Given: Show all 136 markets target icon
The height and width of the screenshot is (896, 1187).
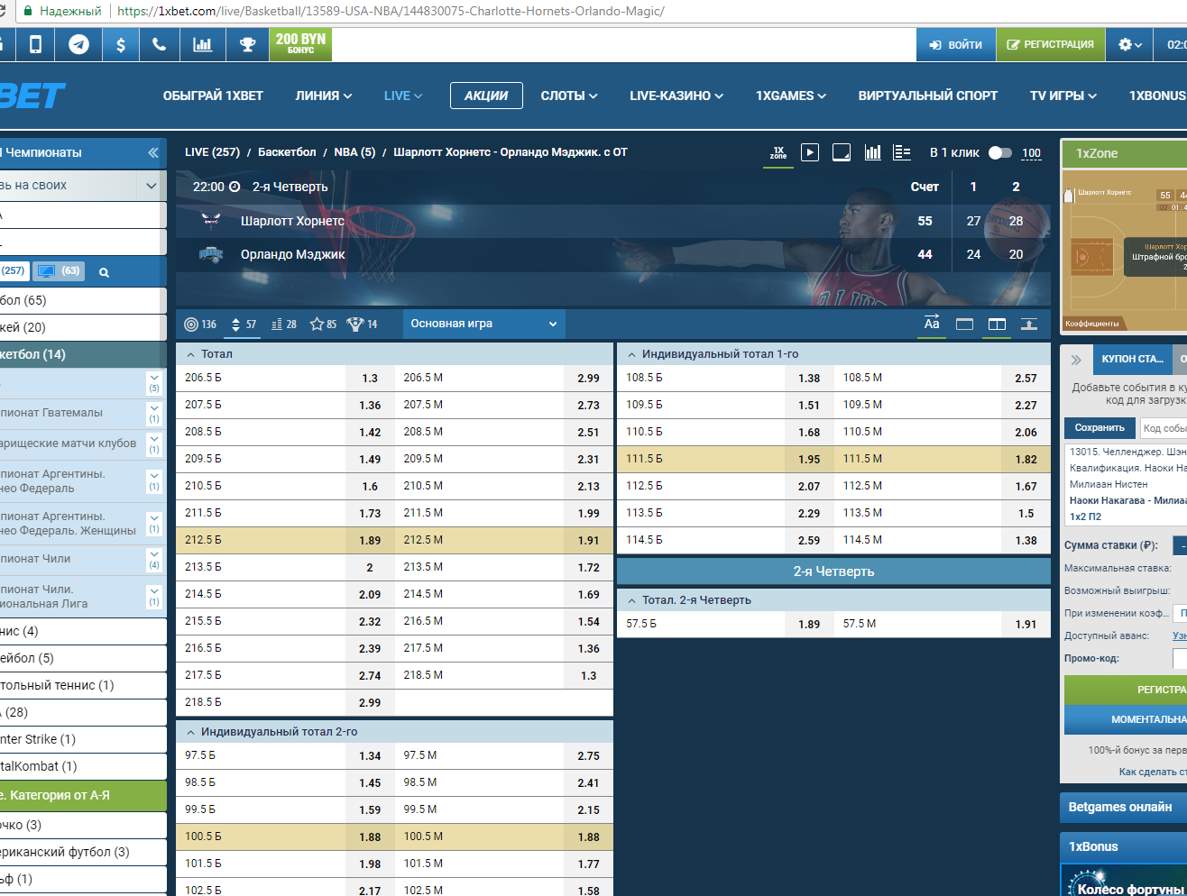Looking at the screenshot, I should pyautogui.click(x=200, y=325).
